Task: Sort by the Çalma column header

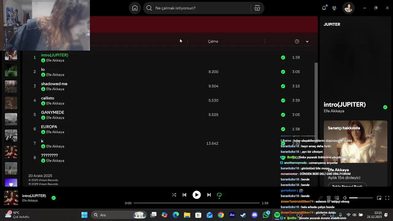Action: pyautogui.click(x=213, y=41)
